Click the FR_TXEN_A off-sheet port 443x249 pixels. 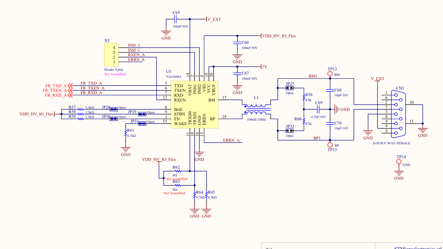click(x=57, y=90)
